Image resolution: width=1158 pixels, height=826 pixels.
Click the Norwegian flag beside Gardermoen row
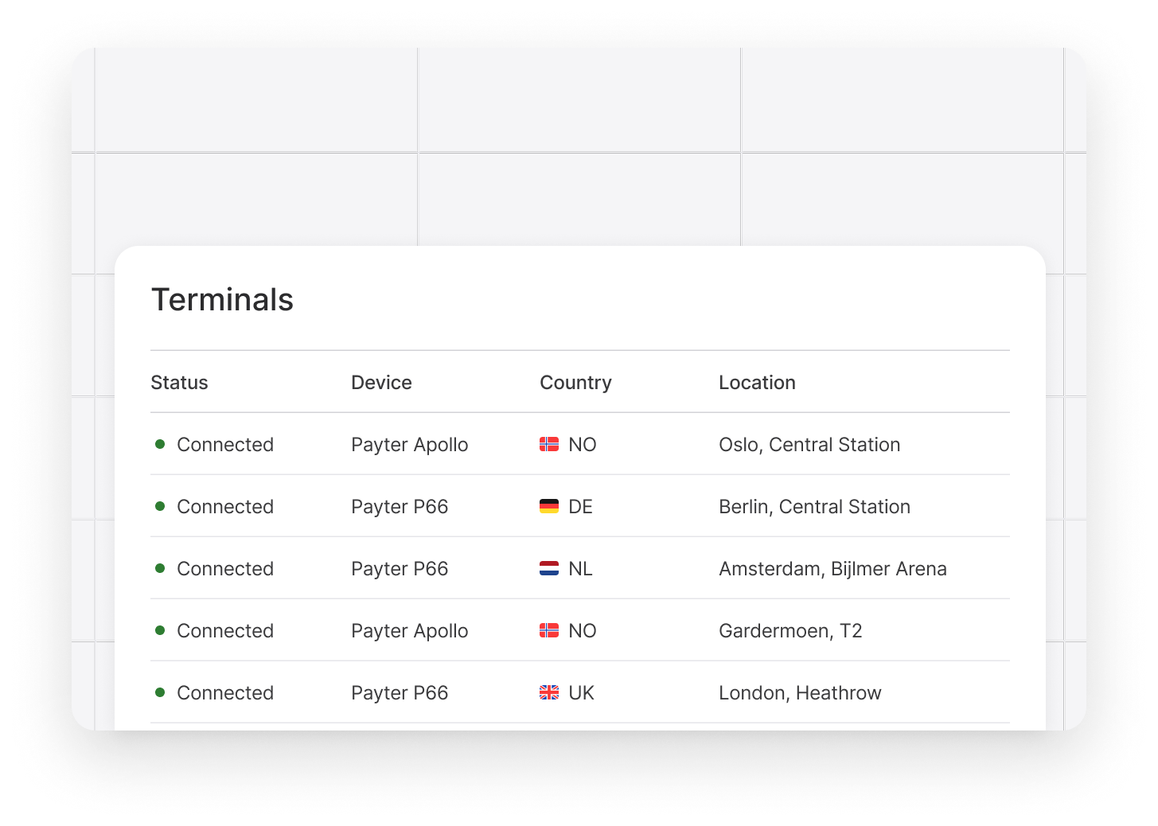click(548, 630)
